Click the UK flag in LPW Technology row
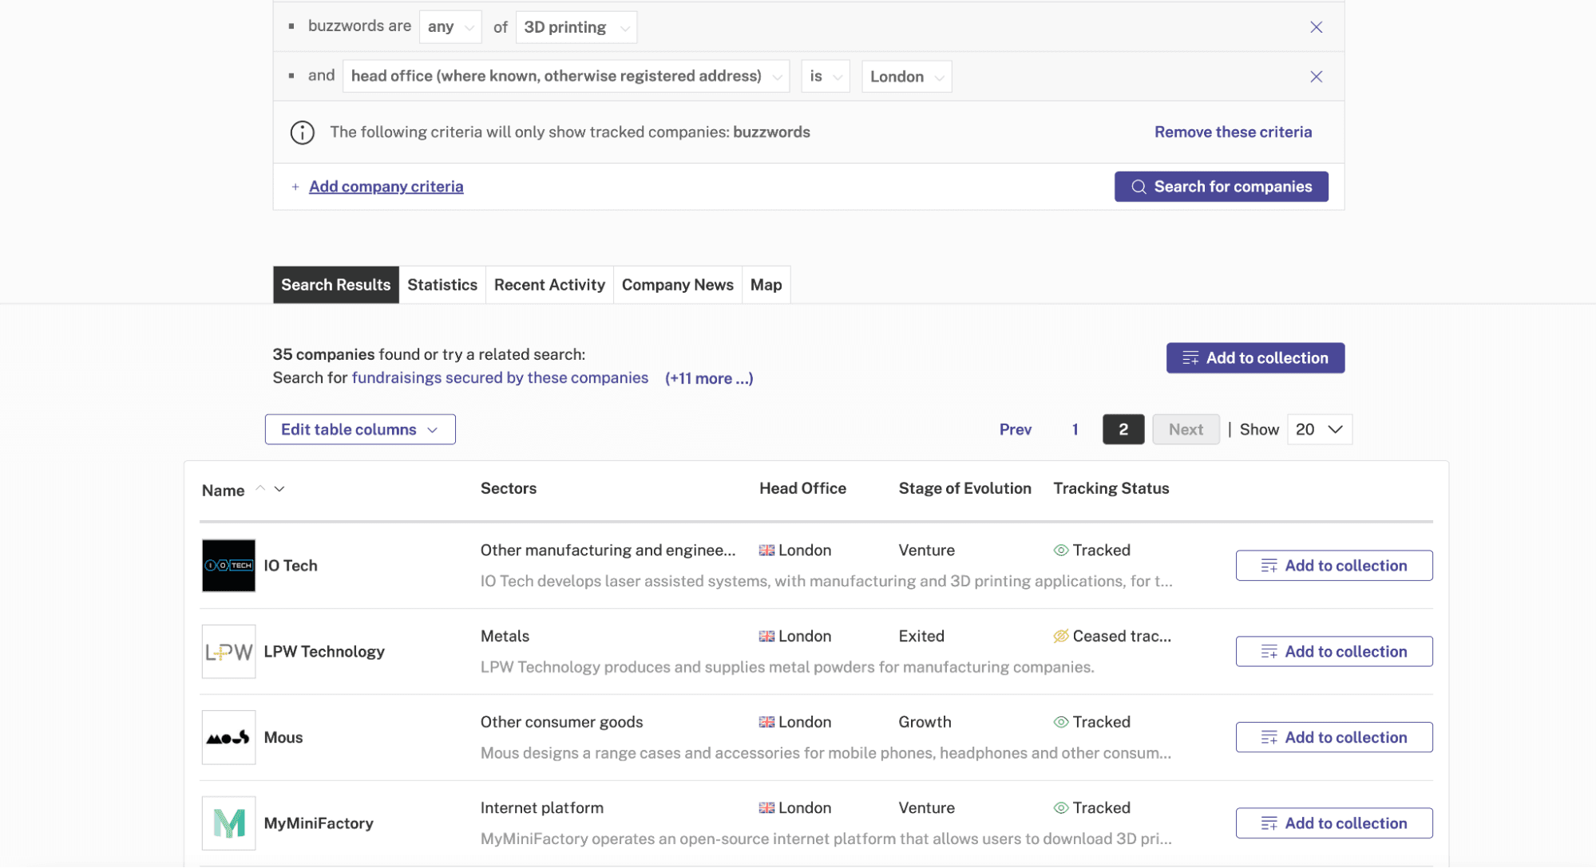 (x=766, y=636)
